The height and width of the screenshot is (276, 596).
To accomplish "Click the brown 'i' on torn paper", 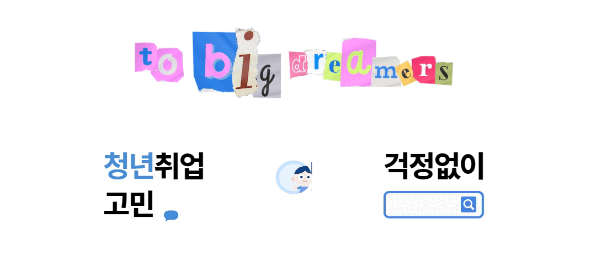I will (247, 63).
